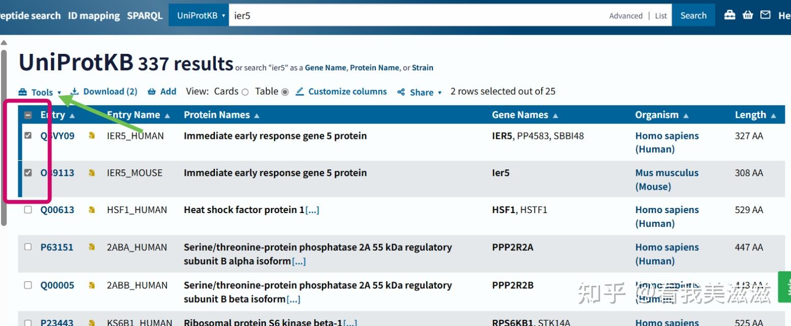Uncheck the Q9VY09 row checkbox
Viewport: 791px width, 326px height.
click(x=28, y=136)
